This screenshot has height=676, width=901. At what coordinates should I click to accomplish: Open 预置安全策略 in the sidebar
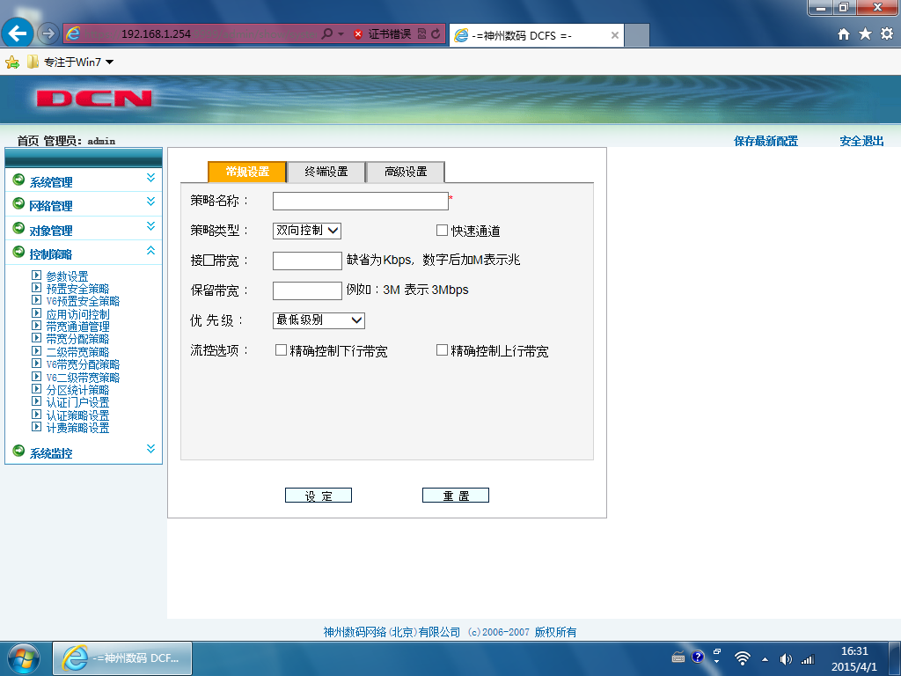tap(77, 289)
